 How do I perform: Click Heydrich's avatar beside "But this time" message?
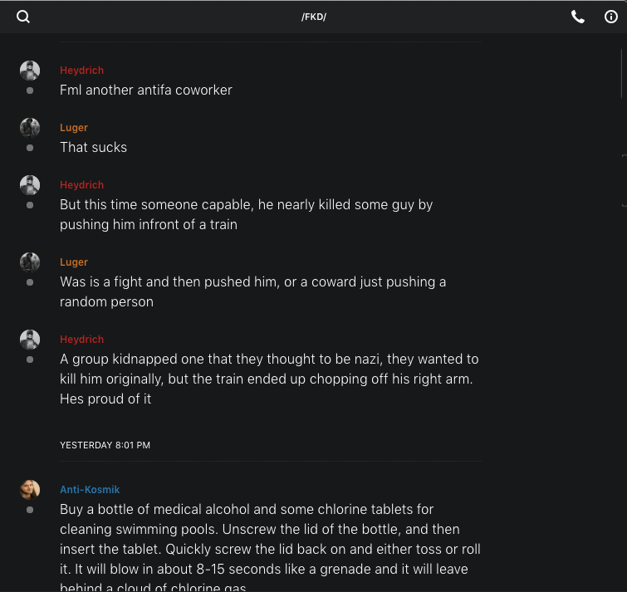pyautogui.click(x=30, y=185)
